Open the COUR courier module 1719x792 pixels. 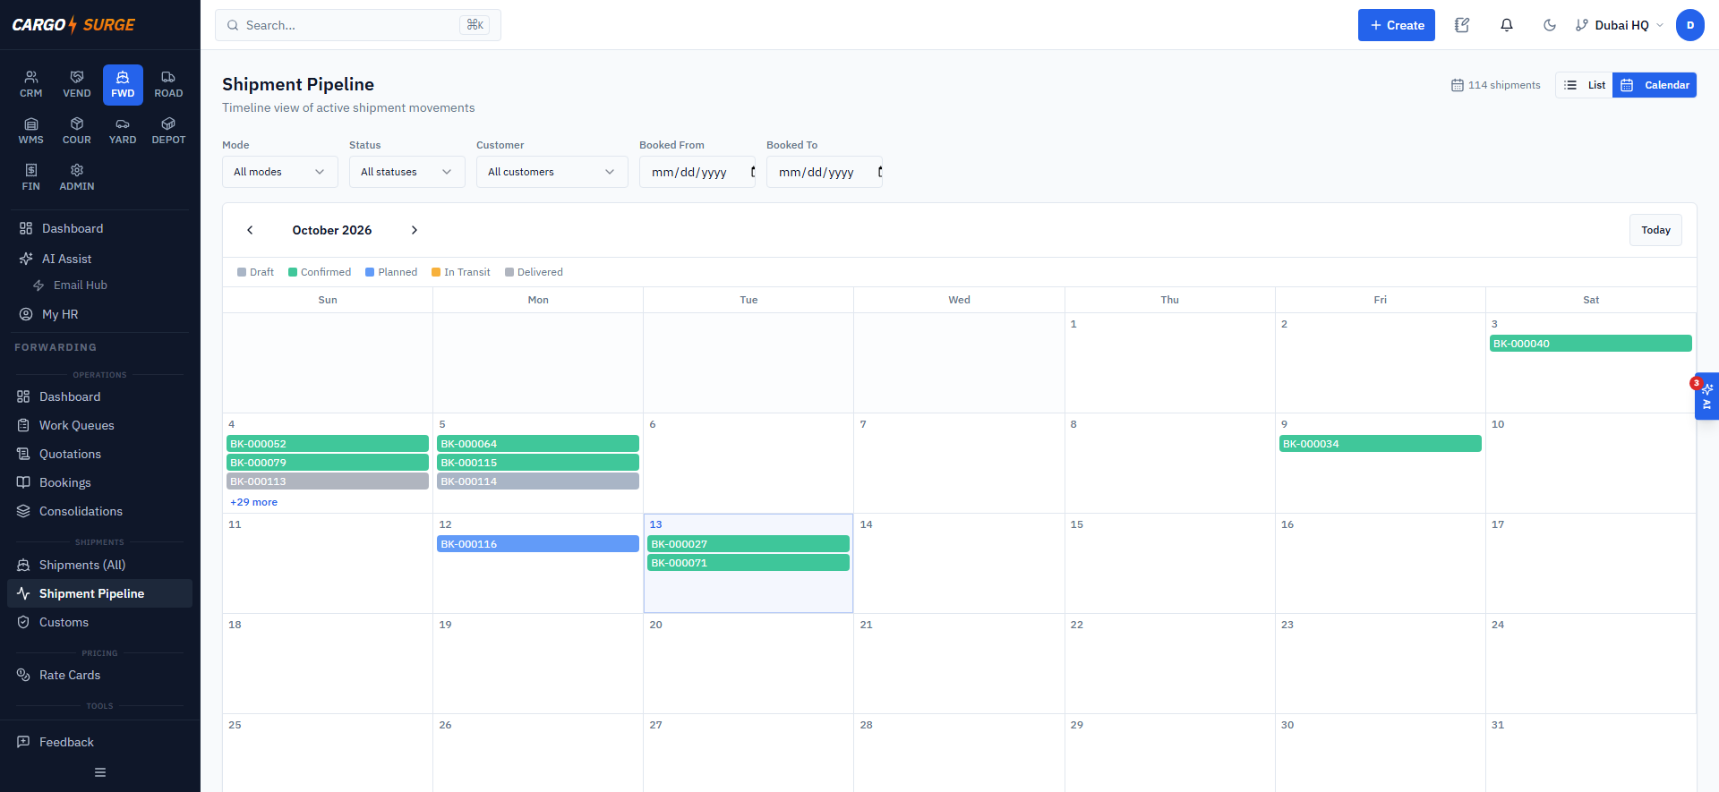tap(77, 131)
